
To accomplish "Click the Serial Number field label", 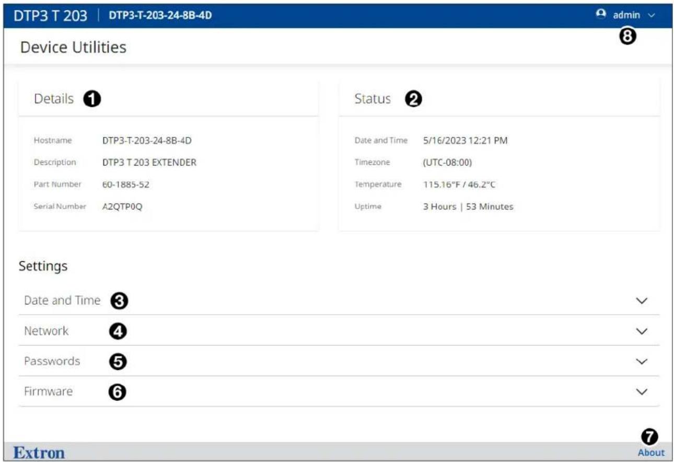I will pyautogui.click(x=60, y=206).
